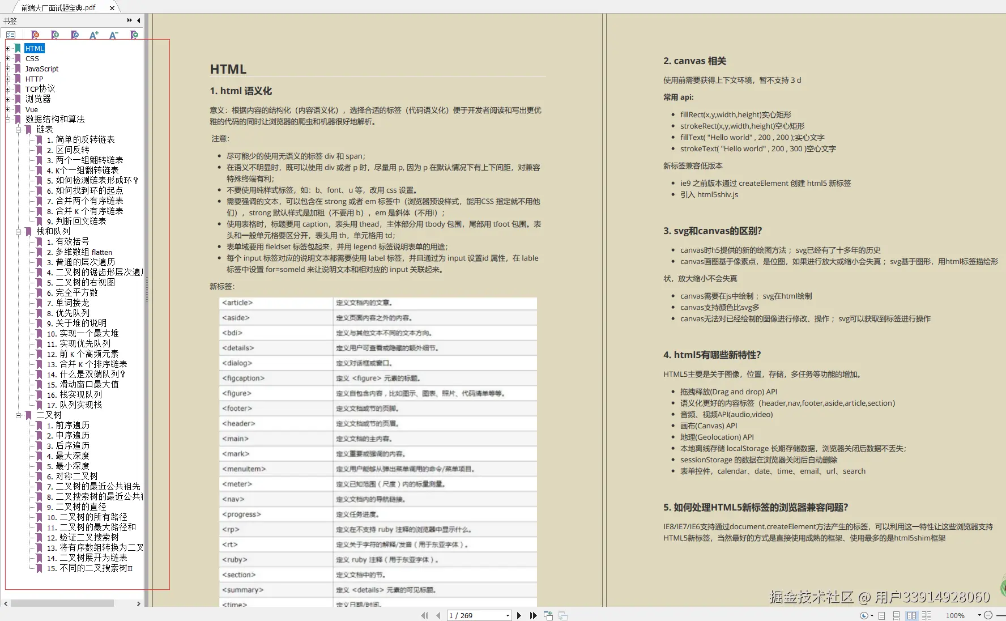
Task: Expand the JavaScript bookmark node
Action: pyautogui.click(x=8, y=69)
